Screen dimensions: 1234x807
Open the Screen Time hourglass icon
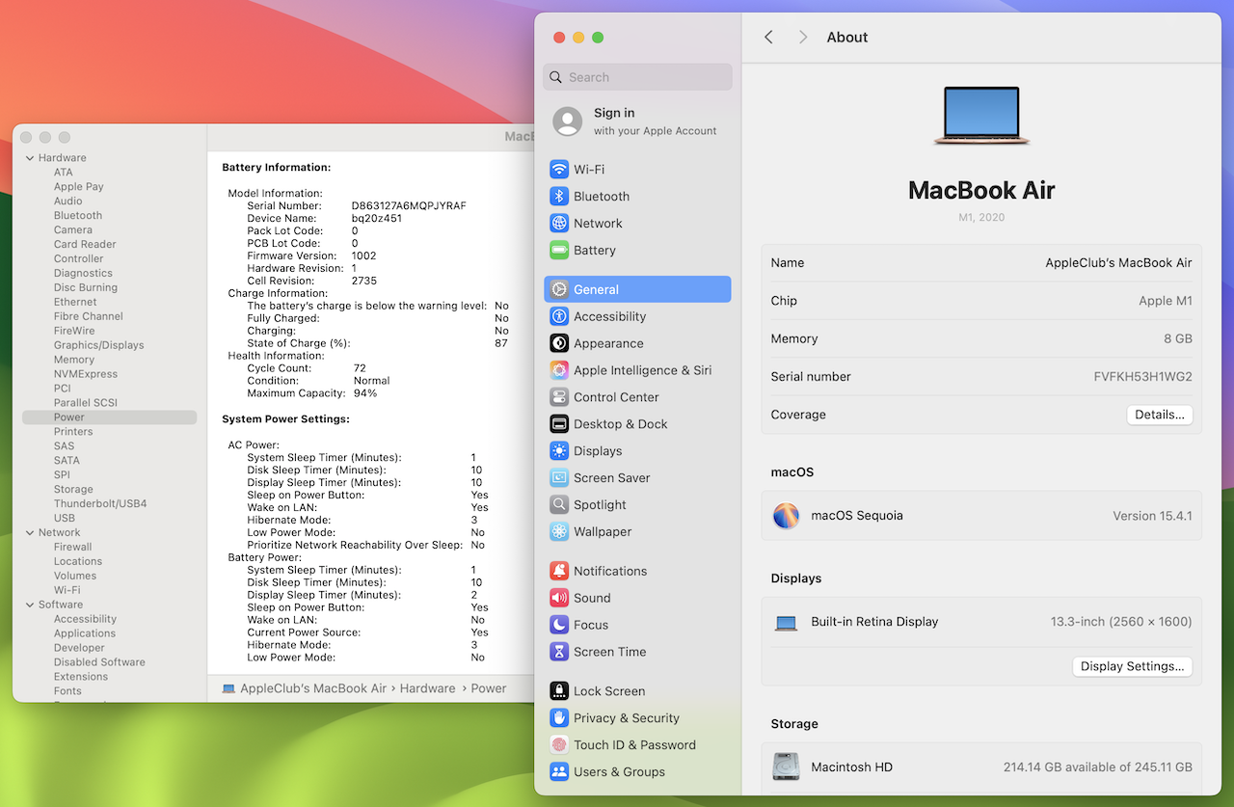[559, 652]
